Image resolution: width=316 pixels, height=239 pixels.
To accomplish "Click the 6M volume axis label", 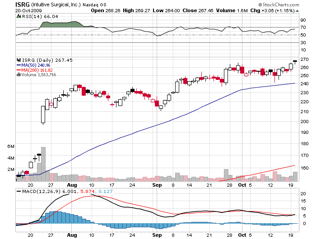I will click(x=11, y=147).
